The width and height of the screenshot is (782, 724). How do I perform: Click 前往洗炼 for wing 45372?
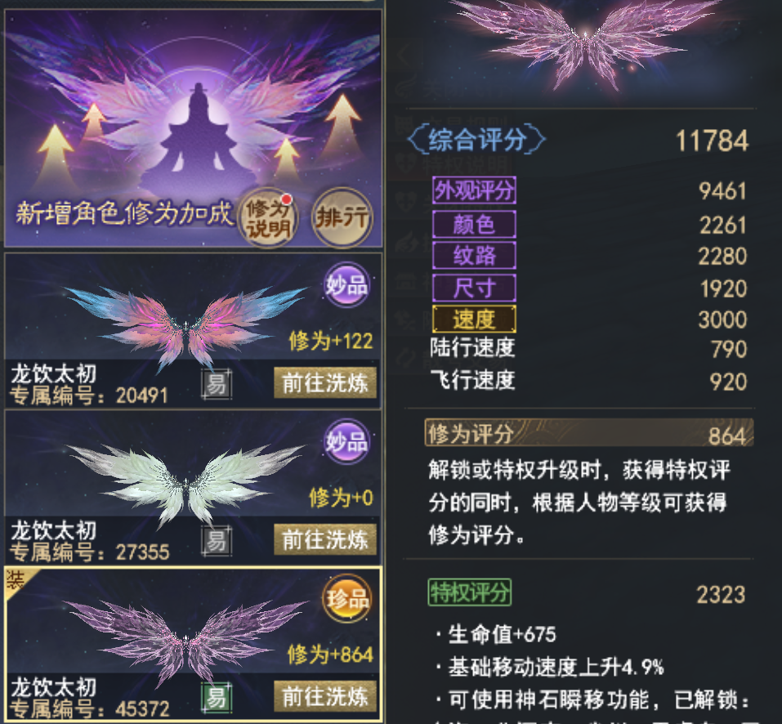[x=325, y=696]
